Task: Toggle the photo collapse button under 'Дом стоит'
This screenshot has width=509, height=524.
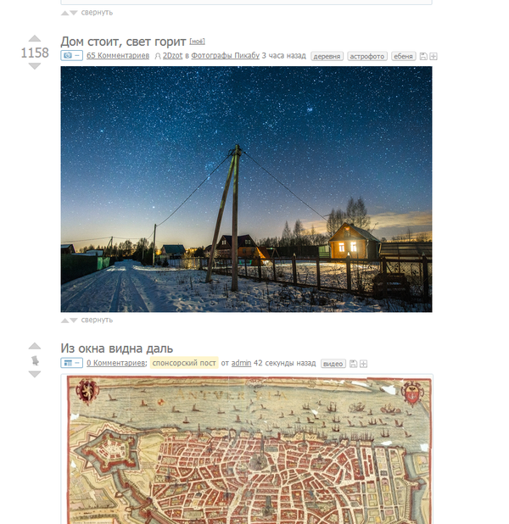Action: (x=71, y=55)
